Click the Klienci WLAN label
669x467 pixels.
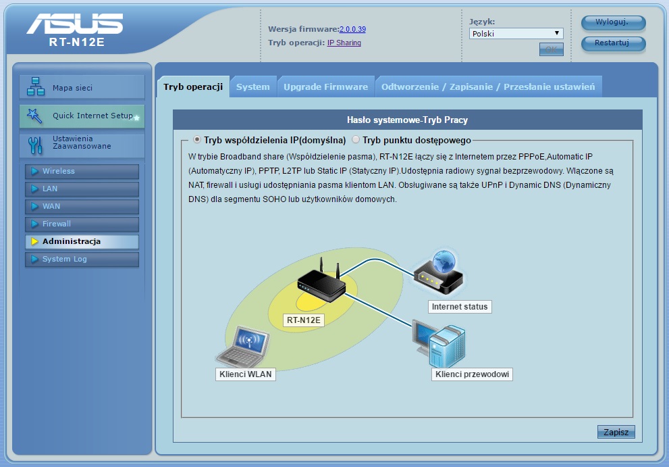click(245, 374)
